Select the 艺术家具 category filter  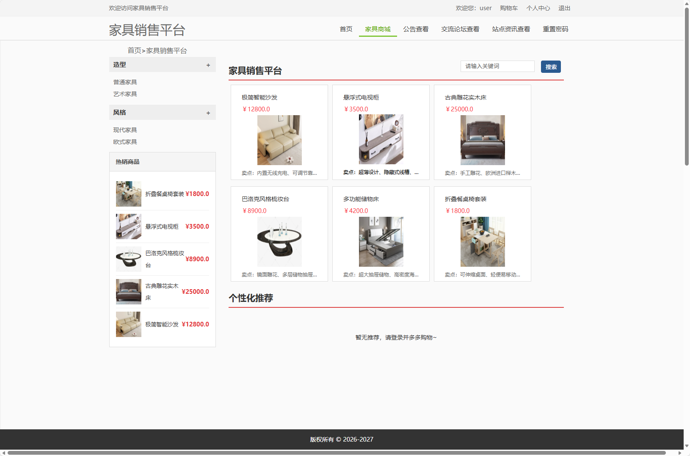124,94
